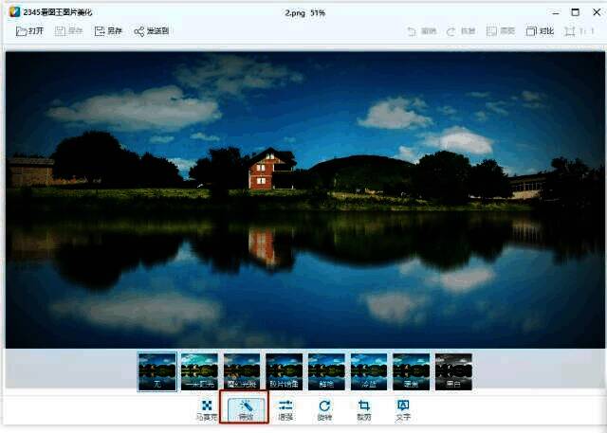Click Save As (另存) in toolbar
This screenshot has height=433, width=607.
point(108,31)
